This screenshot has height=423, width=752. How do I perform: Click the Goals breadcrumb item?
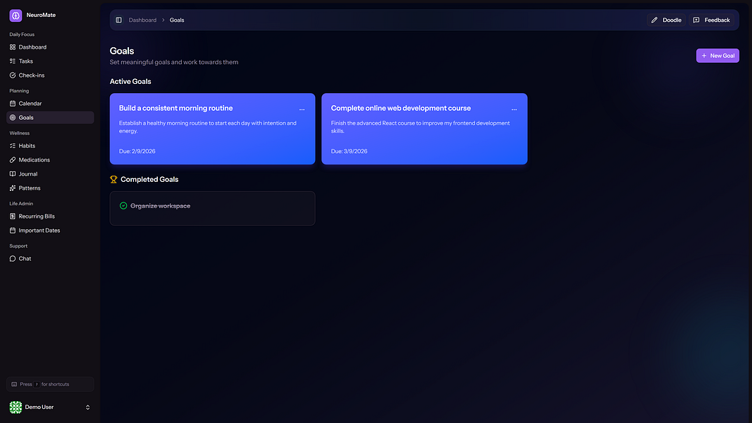click(177, 20)
